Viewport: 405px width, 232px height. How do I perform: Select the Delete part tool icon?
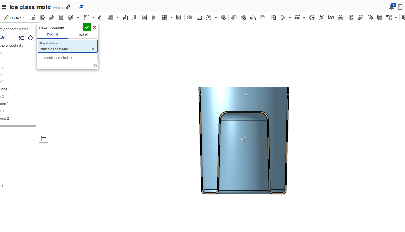coord(223,17)
